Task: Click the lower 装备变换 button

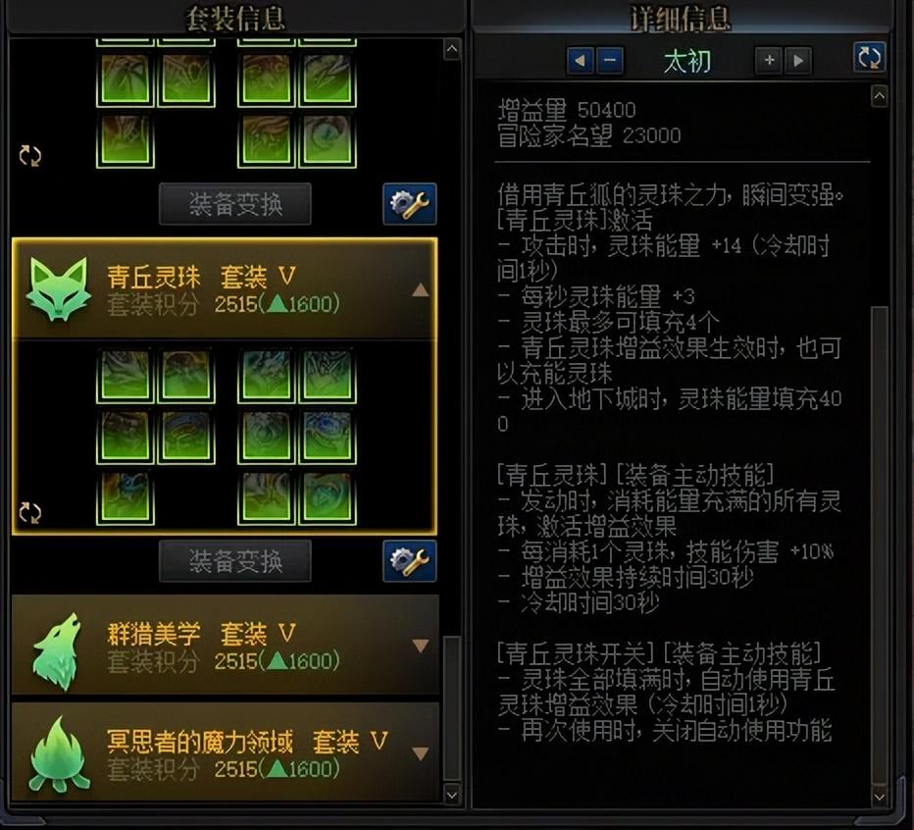Action: pyautogui.click(x=235, y=560)
